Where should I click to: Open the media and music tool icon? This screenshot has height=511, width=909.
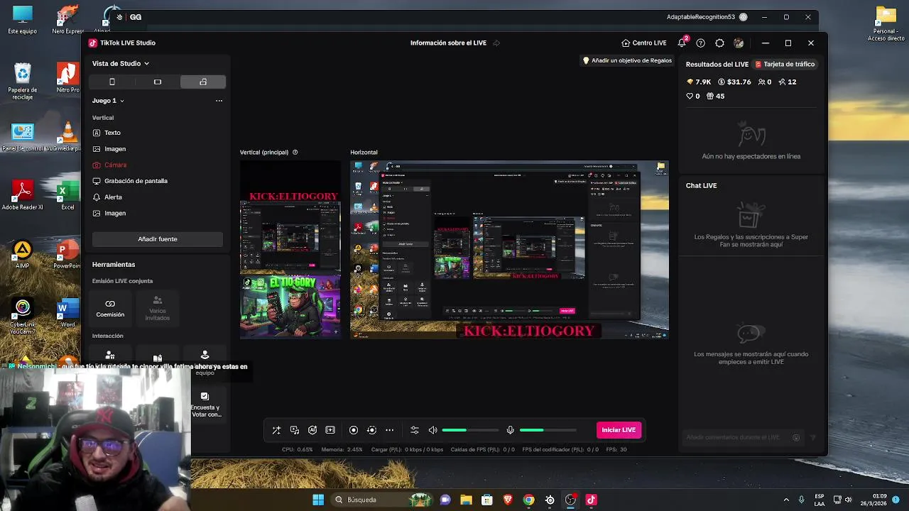tap(295, 430)
